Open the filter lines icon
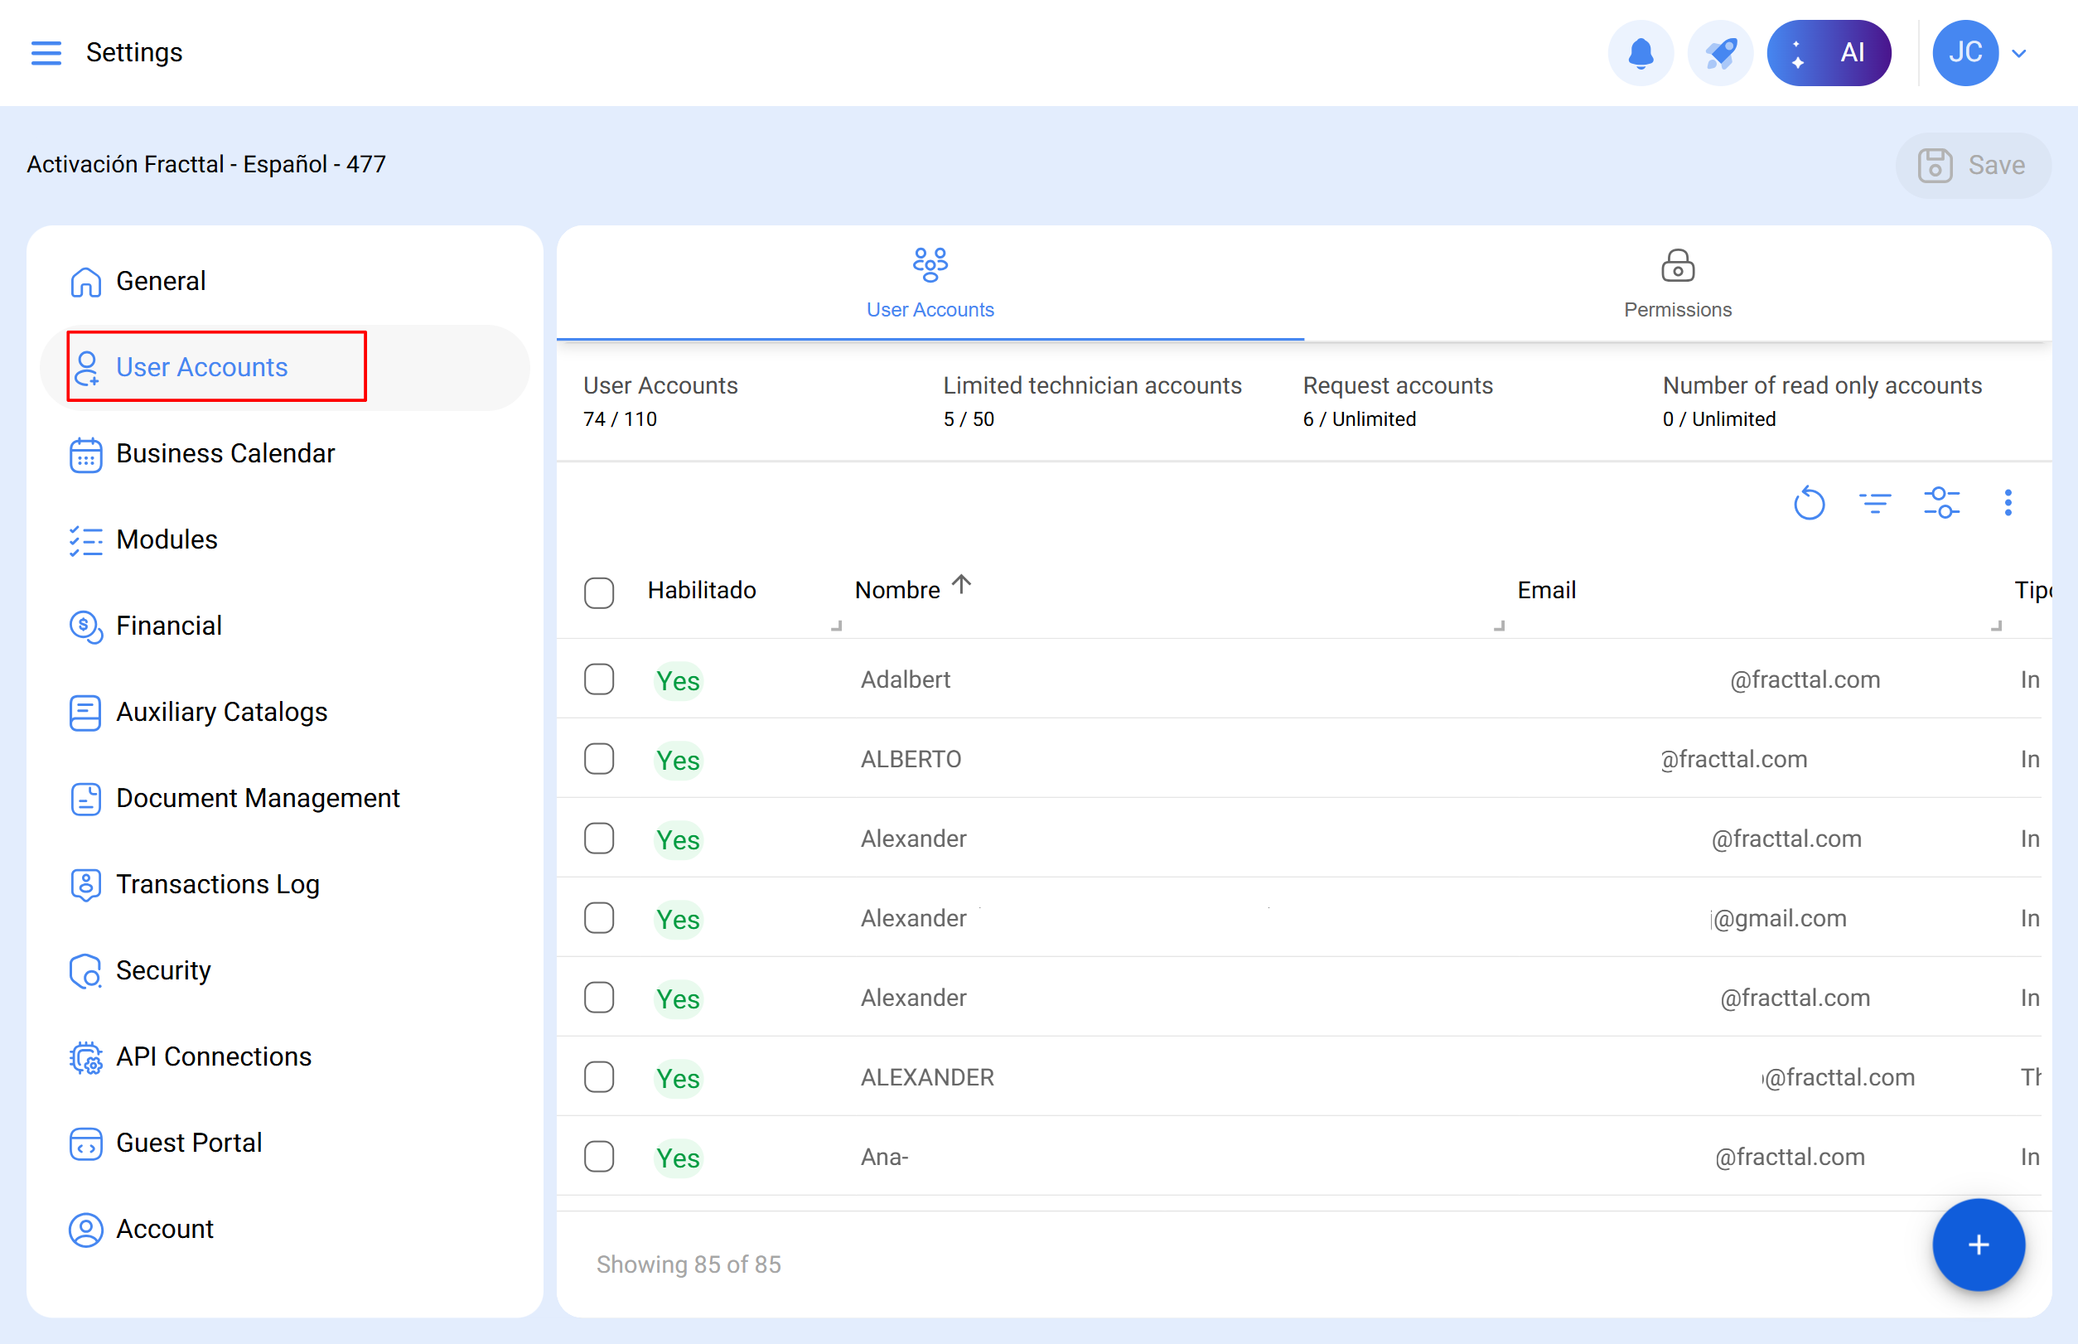Image resolution: width=2078 pixels, height=1344 pixels. click(x=1874, y=504)
